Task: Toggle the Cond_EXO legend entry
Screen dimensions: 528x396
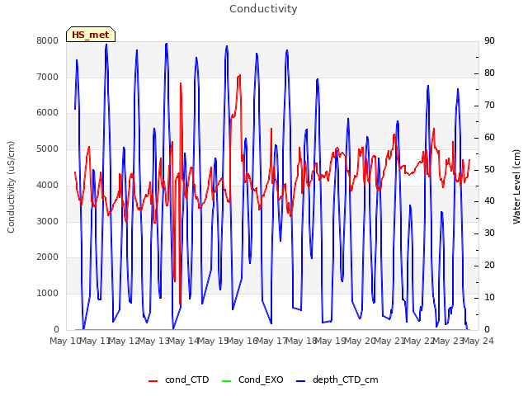Action: pyautogui.click(x=252, y=379)
